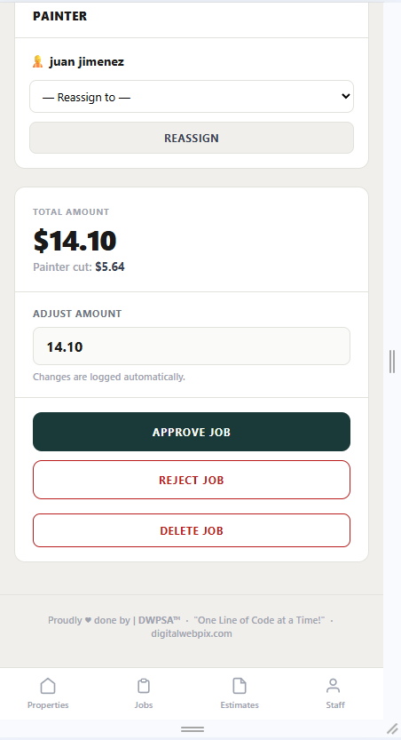Click the vertical double-bar handle on right edge
Image resolution: width=401 pixels, height=740 pixels.
coord(392,362)
